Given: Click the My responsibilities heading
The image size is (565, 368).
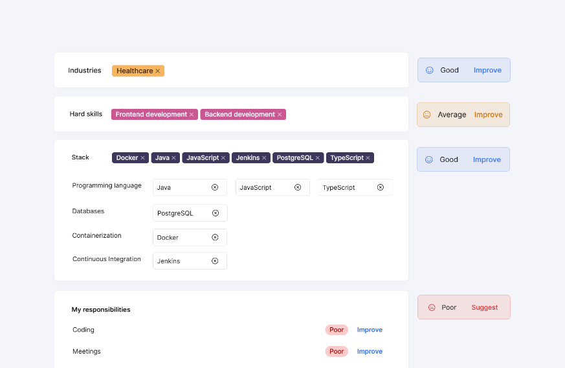Looking at the screenshot, I should (101, 310).
